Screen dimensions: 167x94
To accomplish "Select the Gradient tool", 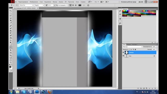I will pos(11,38).
